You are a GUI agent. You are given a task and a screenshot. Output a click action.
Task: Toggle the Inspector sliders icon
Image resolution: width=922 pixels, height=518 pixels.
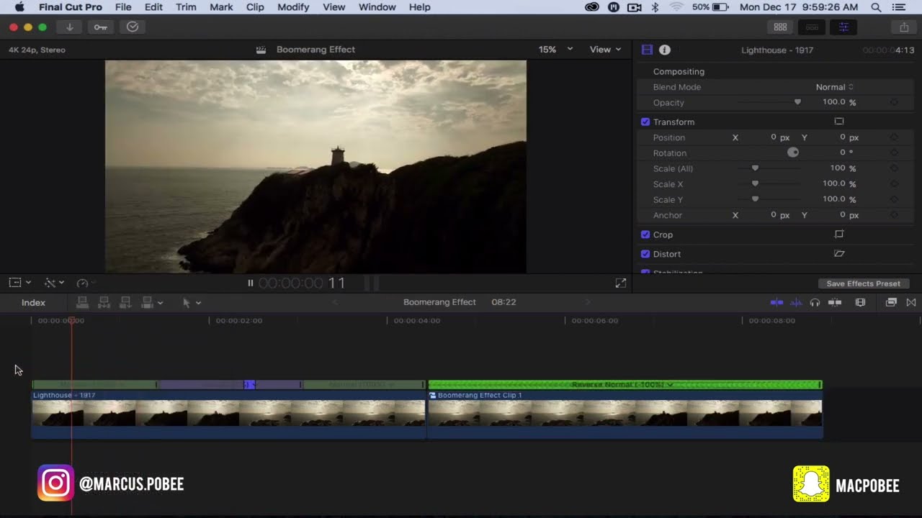(x=843, y=27)
